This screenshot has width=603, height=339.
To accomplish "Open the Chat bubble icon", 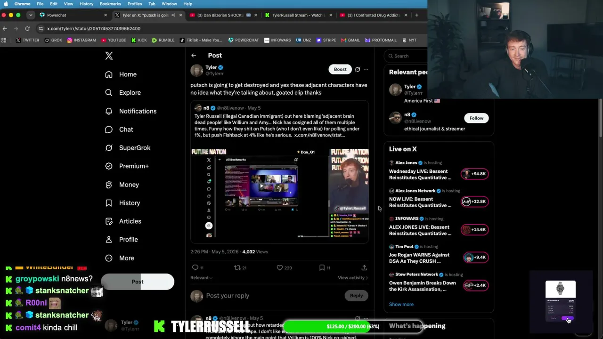I will [109, 129].
